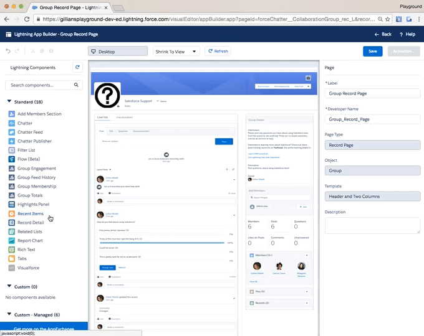Click the Record Detail component icon
Screen dimensions: 424x336
click(x=12, y=222)
